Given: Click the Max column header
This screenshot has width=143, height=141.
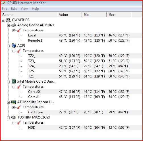Looking at the screenshot, I should (x=119, y=15).
